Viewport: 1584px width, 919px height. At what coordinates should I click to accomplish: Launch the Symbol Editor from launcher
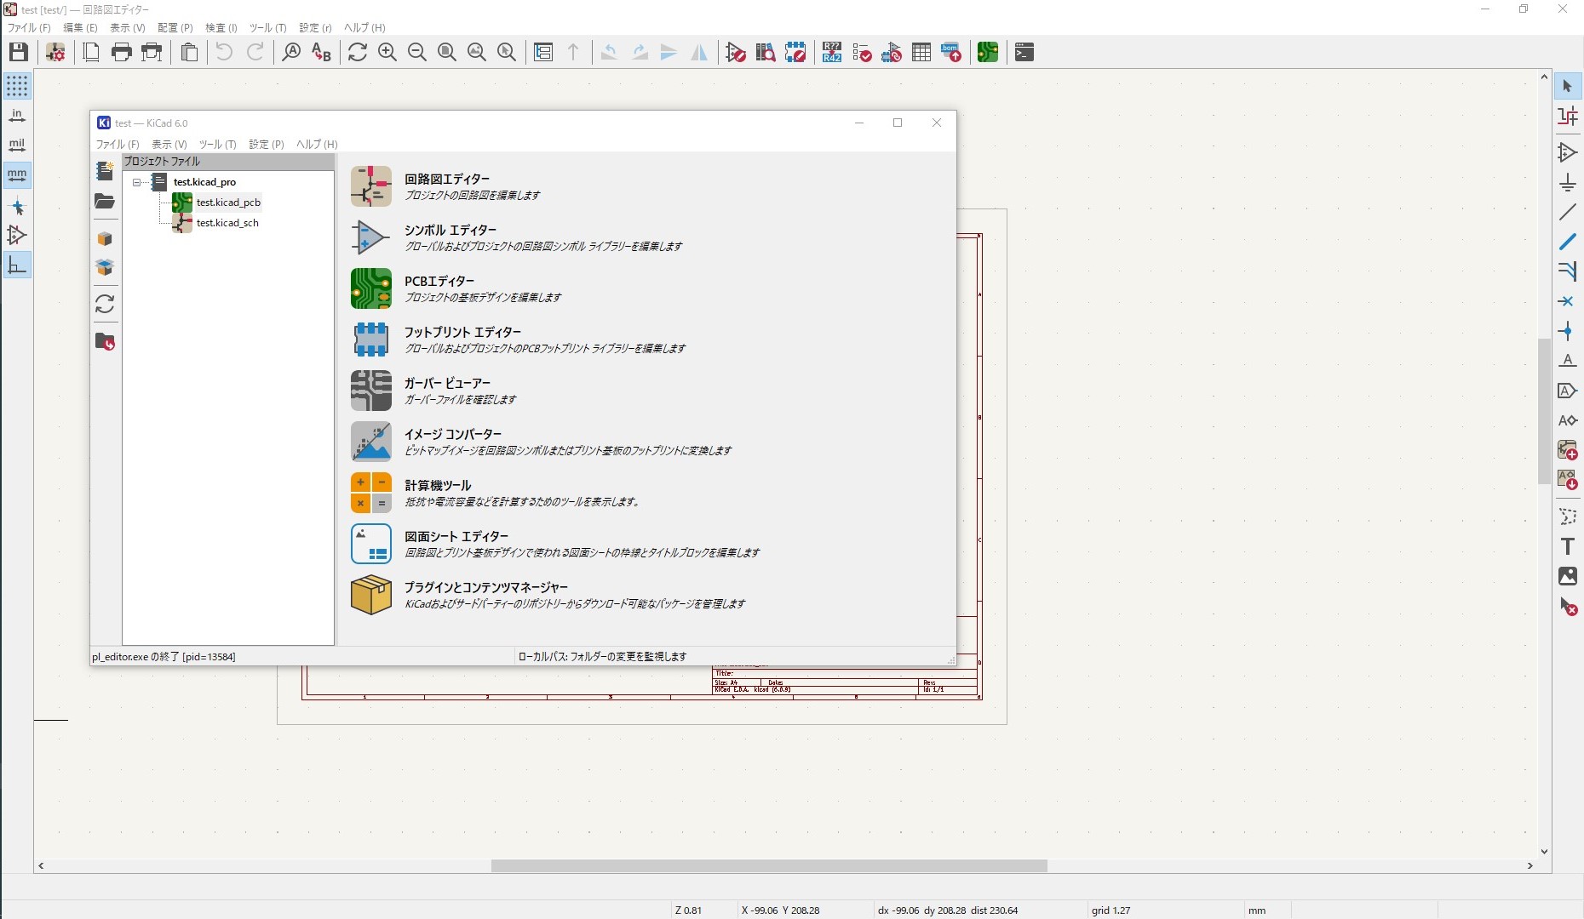pos(370,237)
